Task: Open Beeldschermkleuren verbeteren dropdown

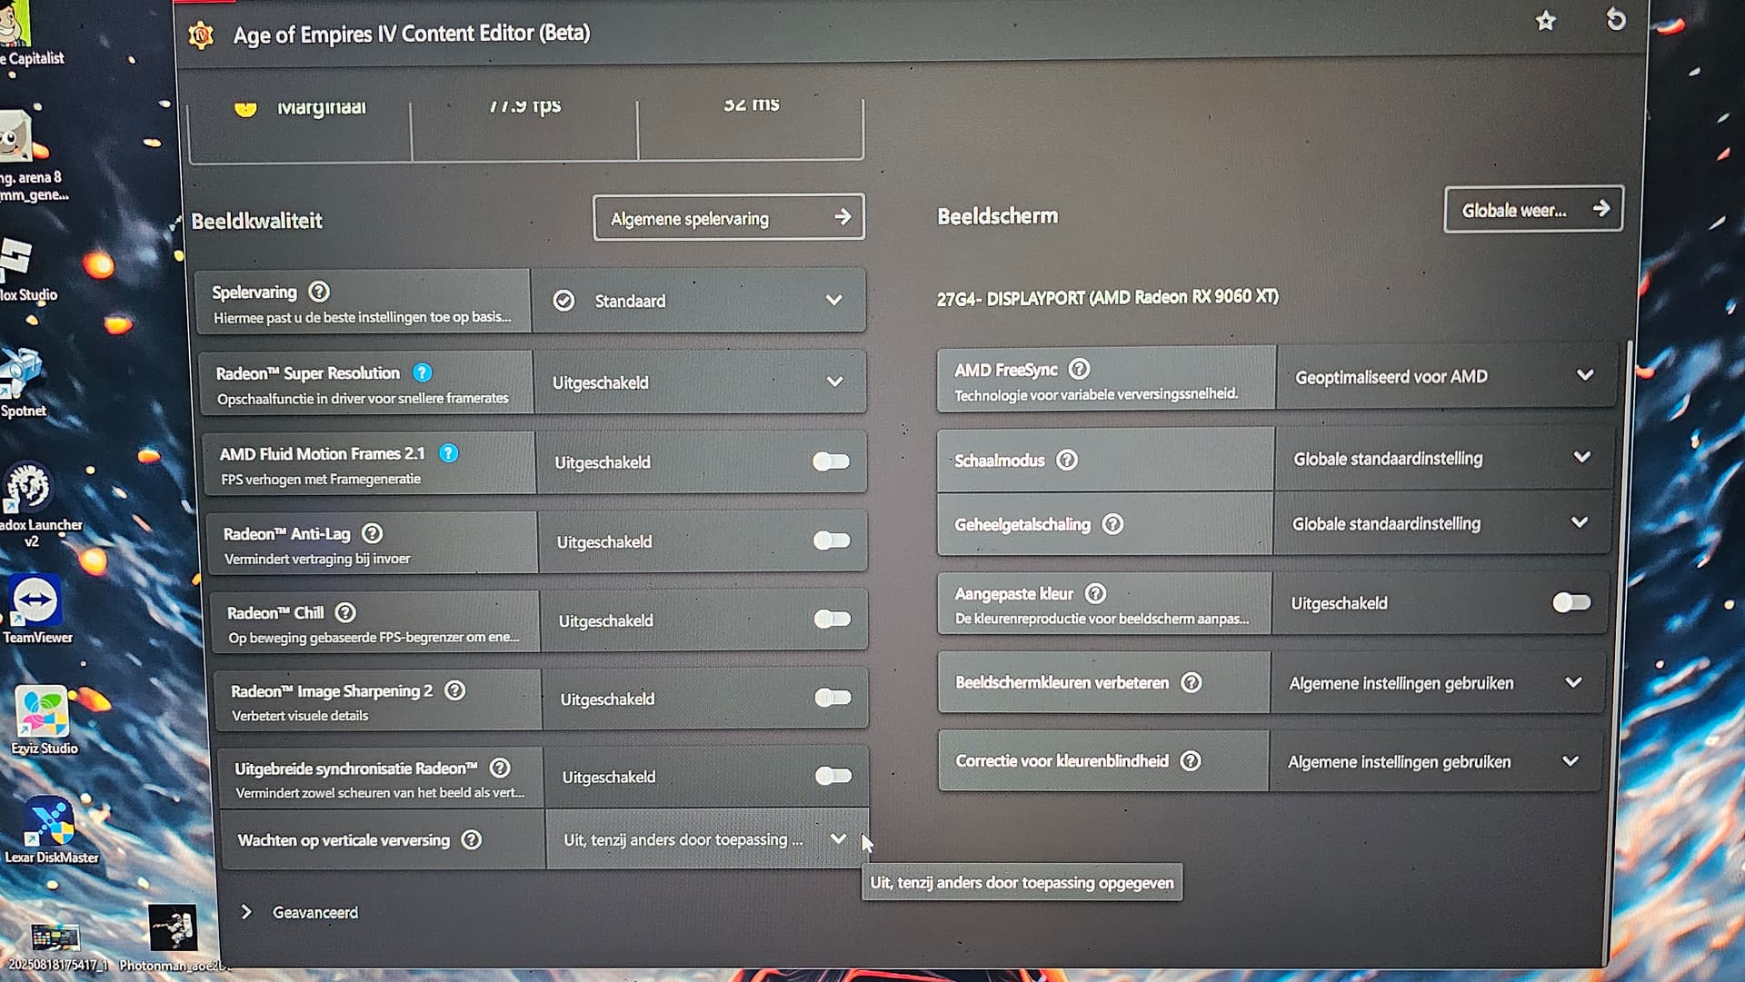Action: (x=1436, y=682)
